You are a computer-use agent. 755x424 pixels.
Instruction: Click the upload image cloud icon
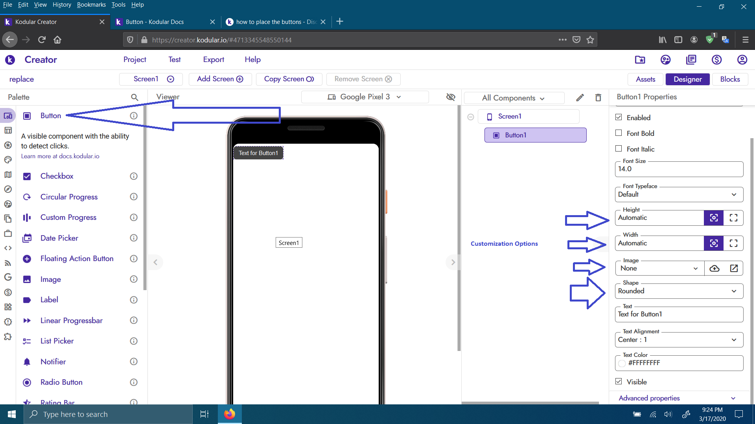pyautogui.click(x=714, y=269)
